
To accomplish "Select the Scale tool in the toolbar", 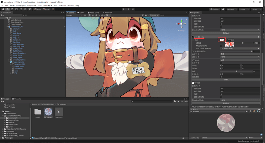I will point(16,9).
